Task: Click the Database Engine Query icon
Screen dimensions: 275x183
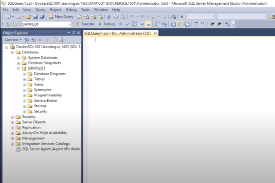Action: tap(79, 17)
